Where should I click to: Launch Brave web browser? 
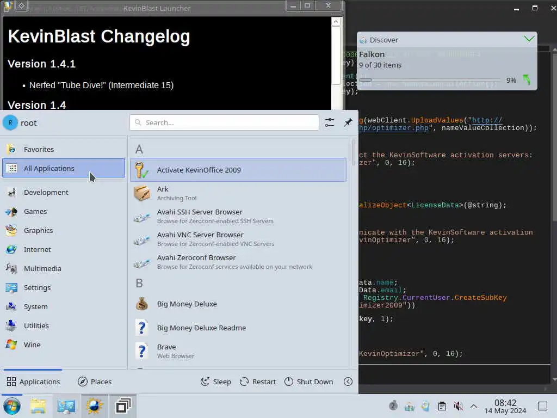click(x=238, y=351)
